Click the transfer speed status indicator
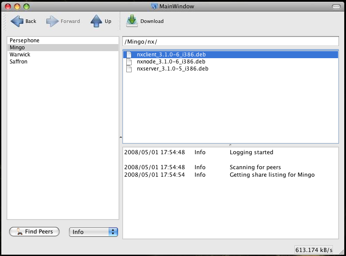This screenshot has width=346, height=256. pos(314,250)
